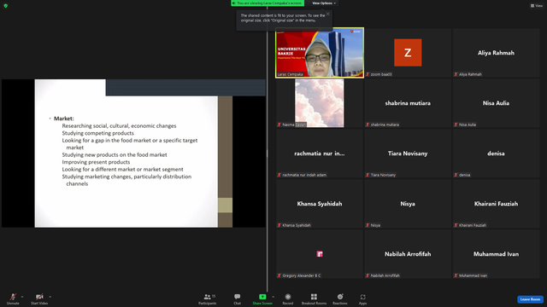Select Nisya's participant tile

408,204
